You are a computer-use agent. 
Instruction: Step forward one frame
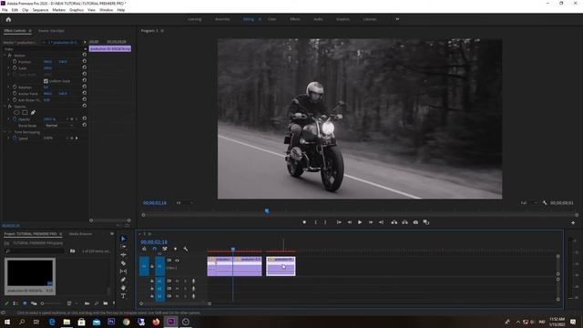(371, 222)
